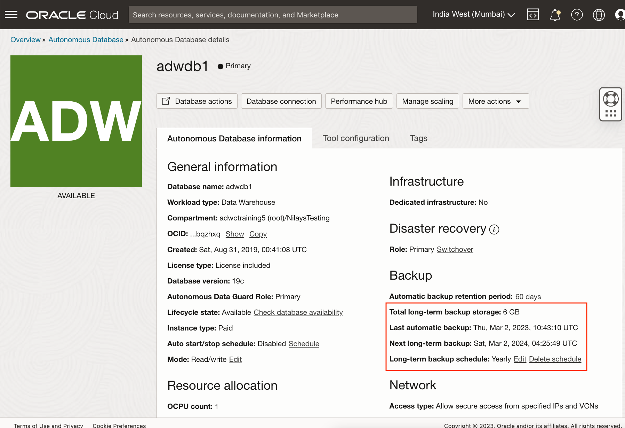Go to the Autonomous Database breadcrumb
The height and width of the screenshot is (428, 625).
[86, 40]
